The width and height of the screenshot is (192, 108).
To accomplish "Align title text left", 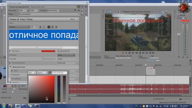I will click(49, 27).
